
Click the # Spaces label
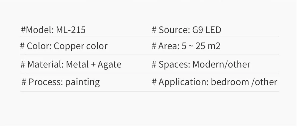171,65
